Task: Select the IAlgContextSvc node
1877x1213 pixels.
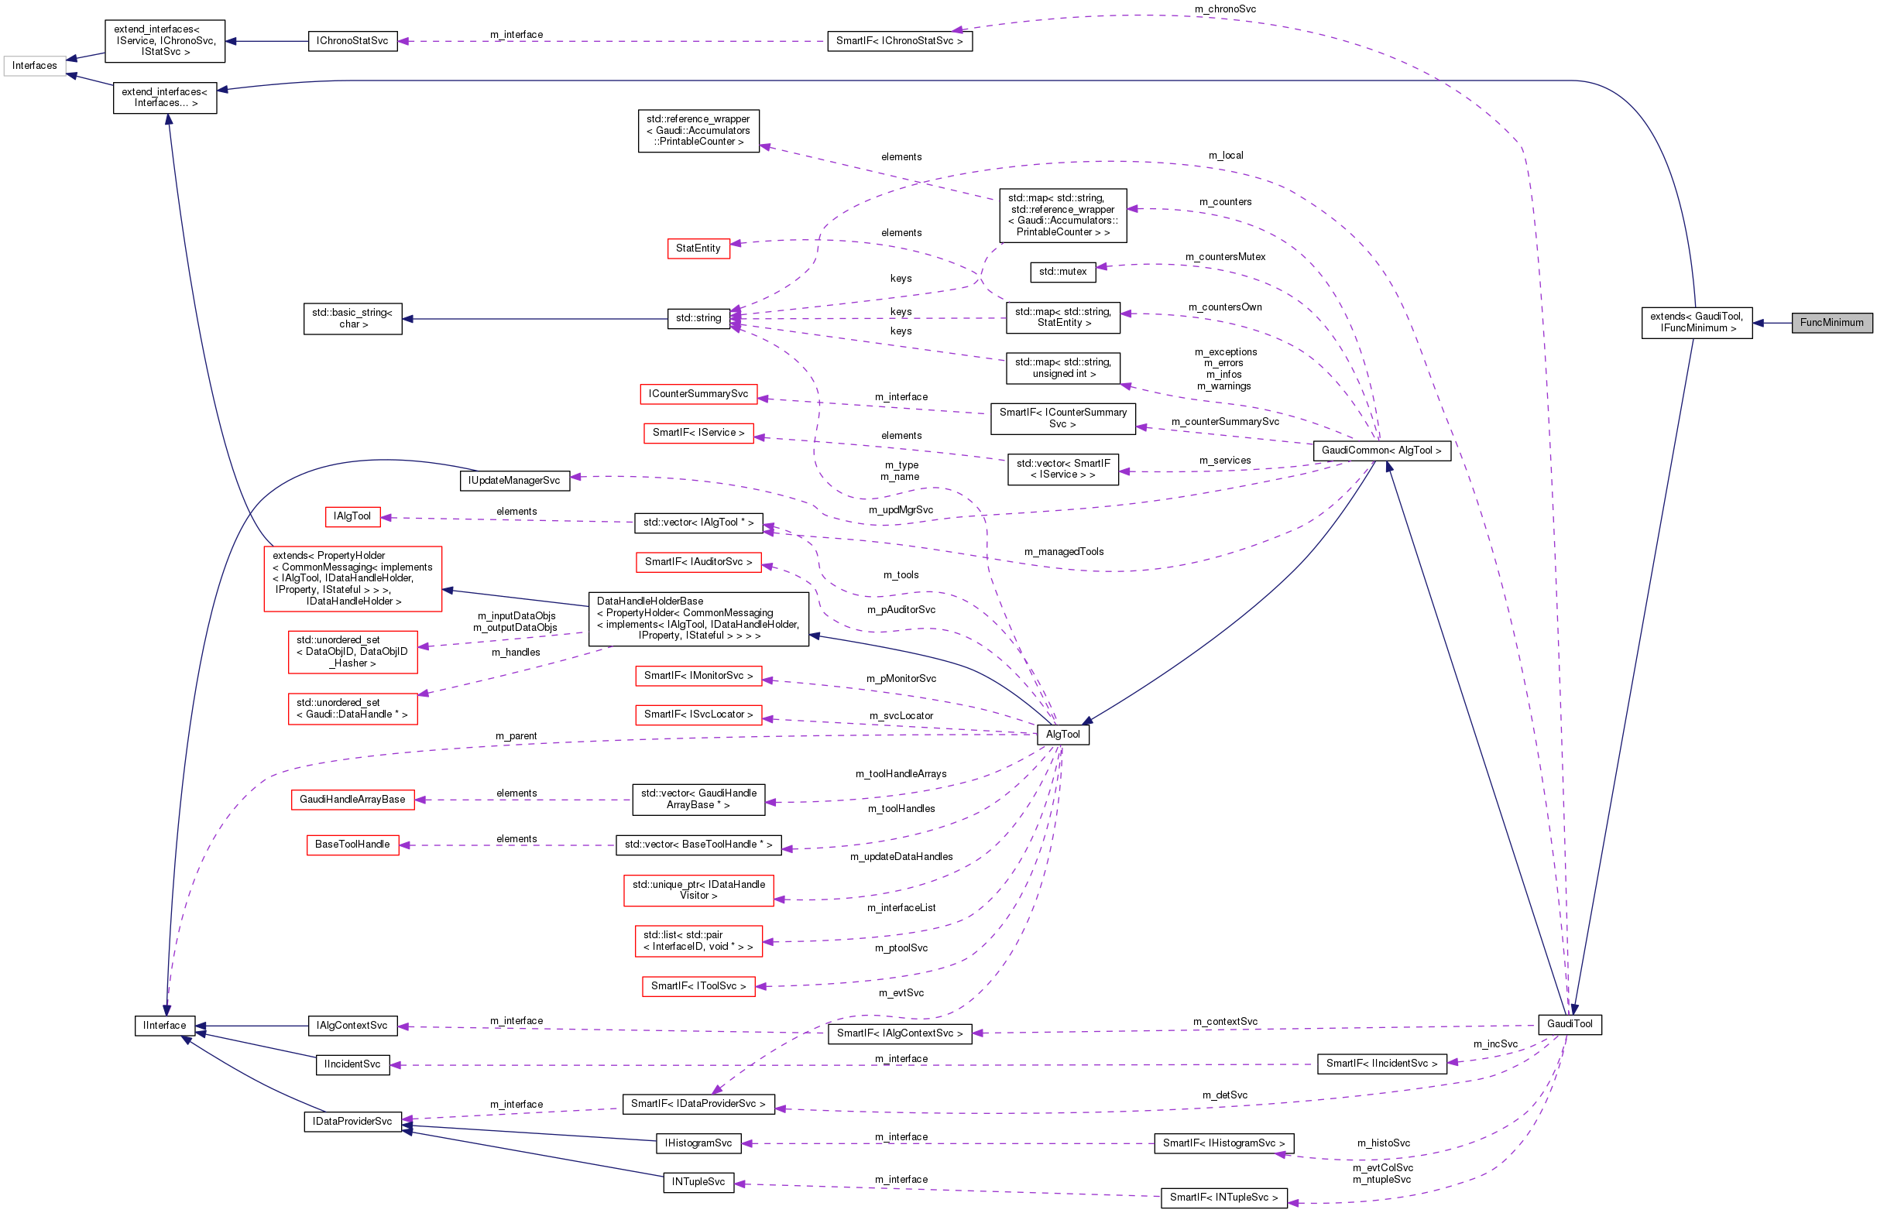Action: click(352, 1026)
